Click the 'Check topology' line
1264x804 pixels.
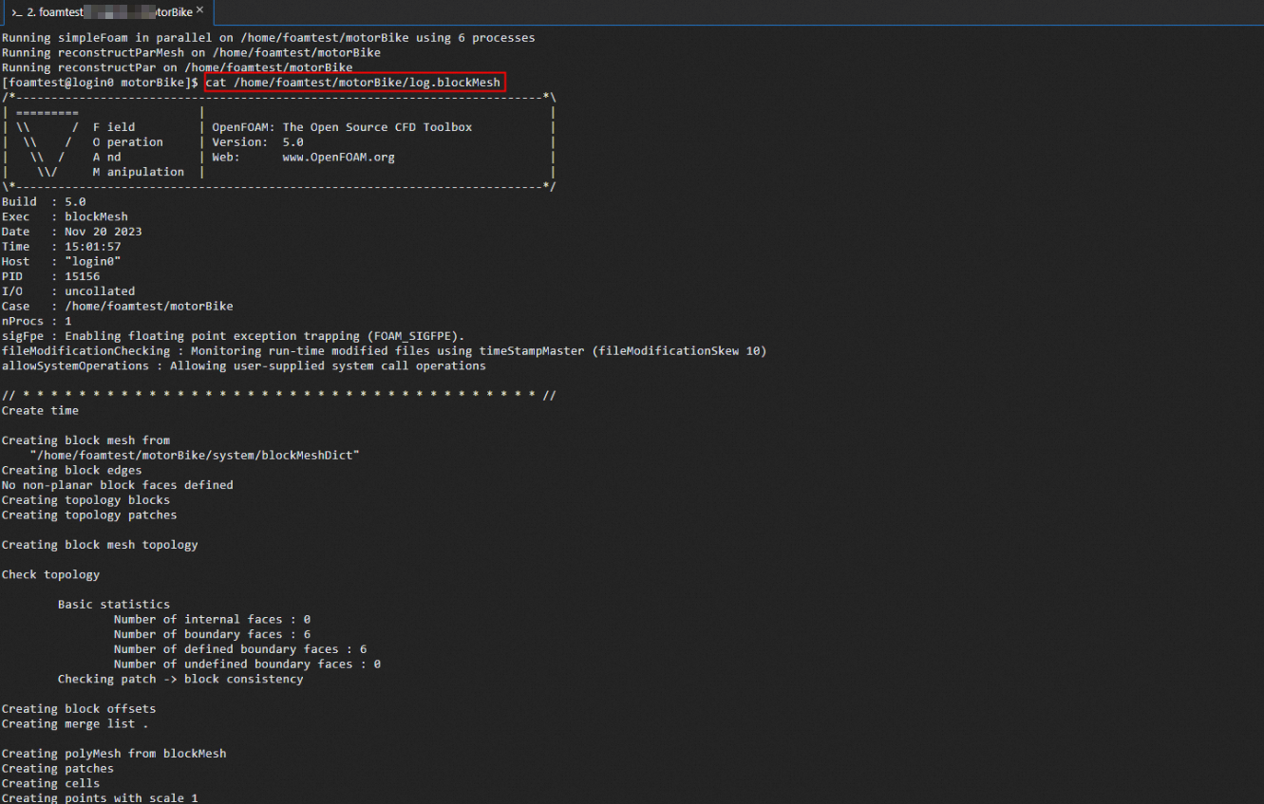pyautogui.click(x=51, y=575)
